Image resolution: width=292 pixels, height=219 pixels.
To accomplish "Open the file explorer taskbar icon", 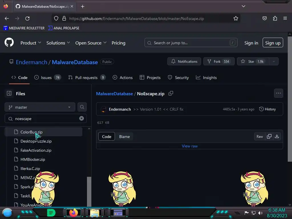I will point(95,213).
